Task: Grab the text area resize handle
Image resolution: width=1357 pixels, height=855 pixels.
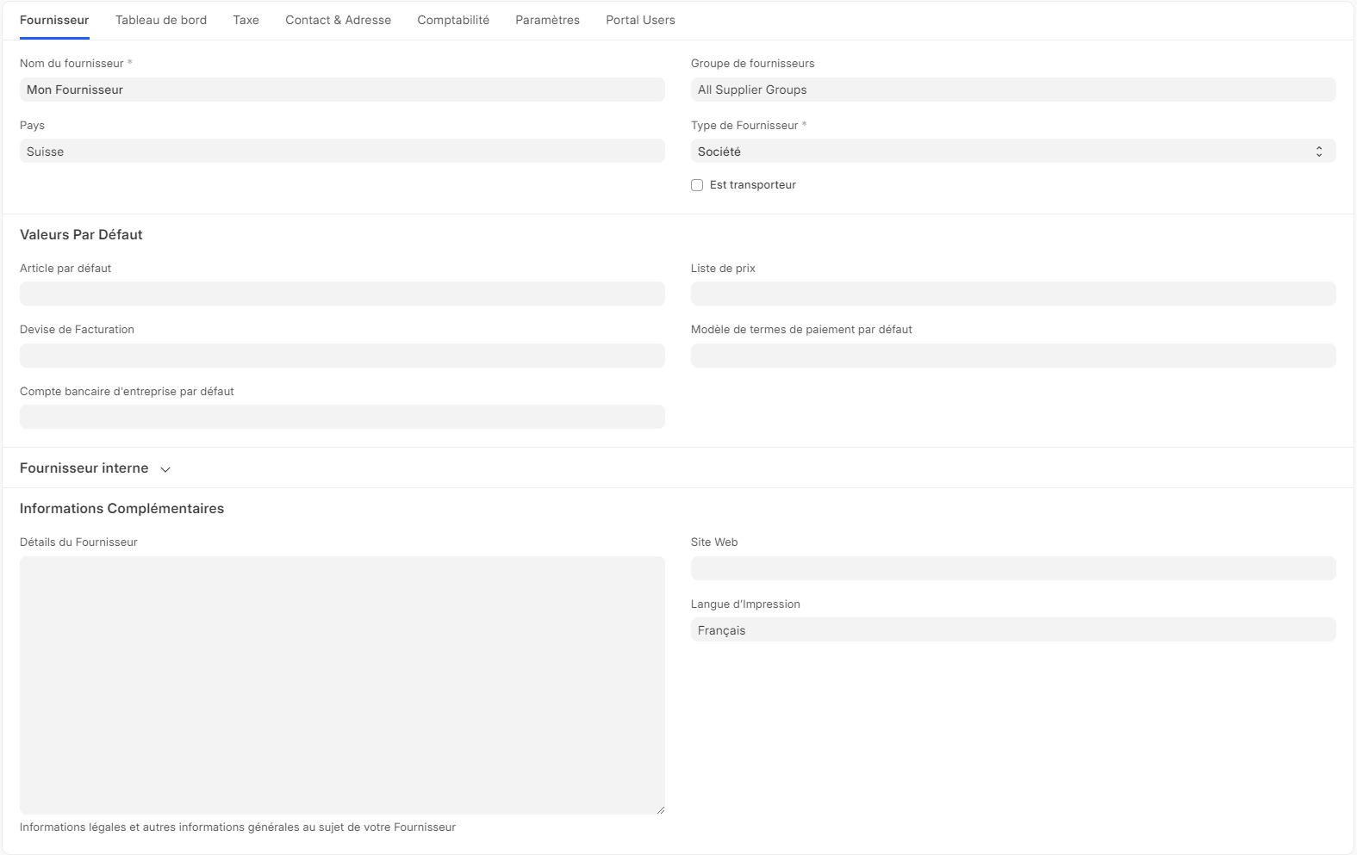Action: (661, 810)
